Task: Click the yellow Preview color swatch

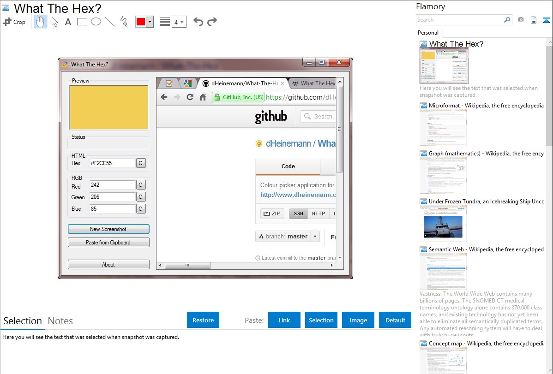Action: [x=108, y=107]
